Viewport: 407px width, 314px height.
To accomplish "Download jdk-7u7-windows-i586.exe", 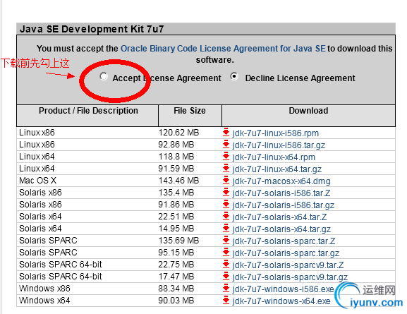I will coord(283,289).
